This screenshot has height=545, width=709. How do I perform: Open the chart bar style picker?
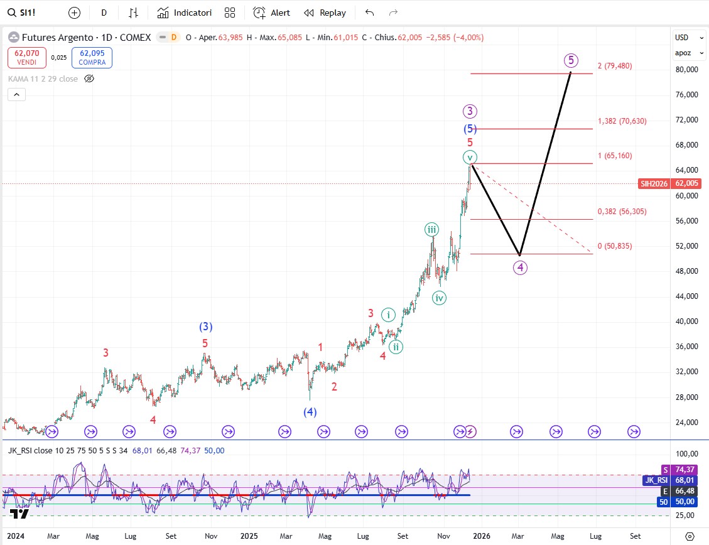(133, 13)
